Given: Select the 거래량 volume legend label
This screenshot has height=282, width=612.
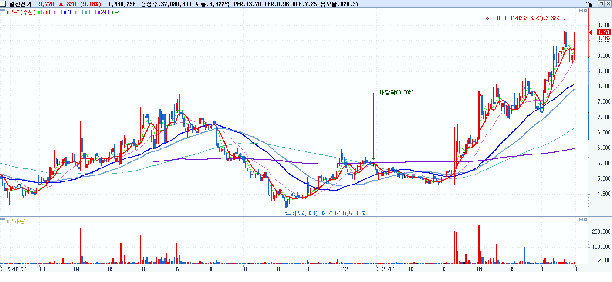Looking at the screenshot, I should point(17,221).
